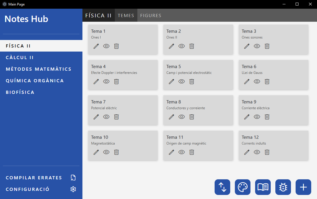Select BIOFÍSICA subject
The image size is (317, 199).
pyautogui.click(x=41, y=92)
